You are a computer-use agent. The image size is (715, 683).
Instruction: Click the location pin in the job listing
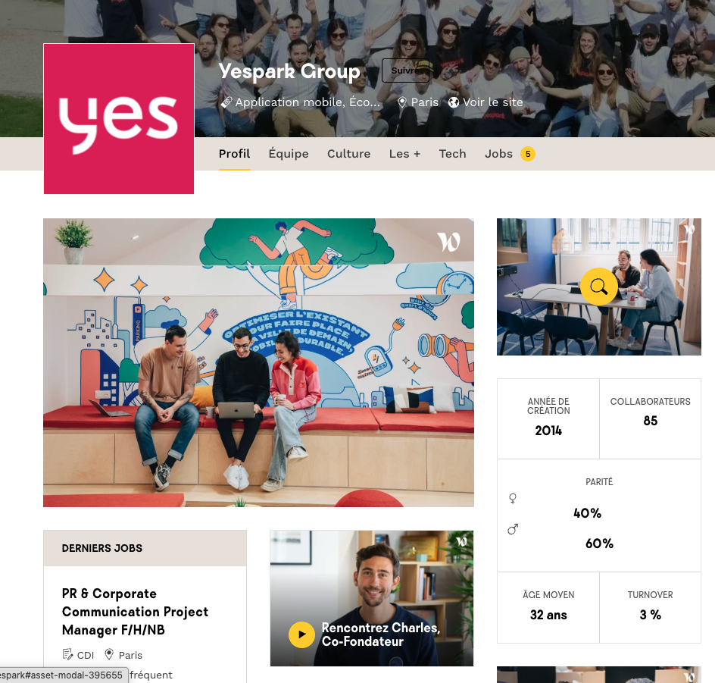click(109, 654)
